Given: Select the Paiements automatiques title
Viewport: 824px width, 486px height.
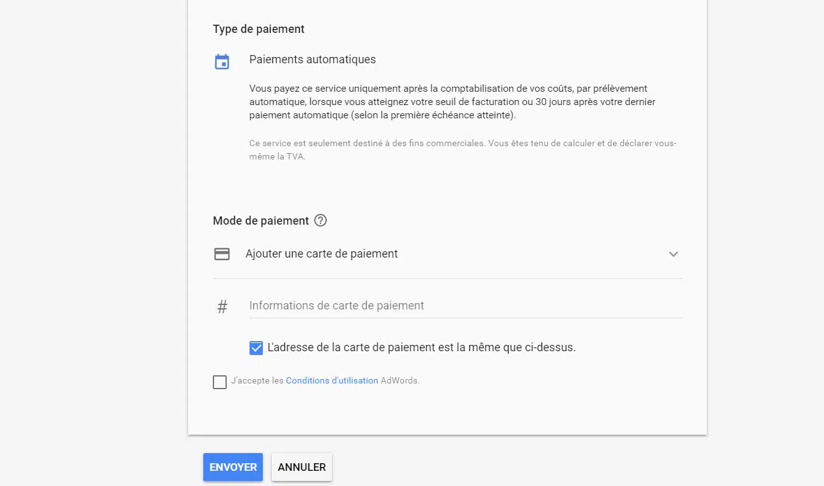Looking at the screenshot, I should pos(312,59).
